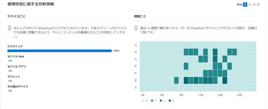Viewport: 268px width, 109px height.
Task: Click the legend dot for value 2
Action: pos(161,101)
